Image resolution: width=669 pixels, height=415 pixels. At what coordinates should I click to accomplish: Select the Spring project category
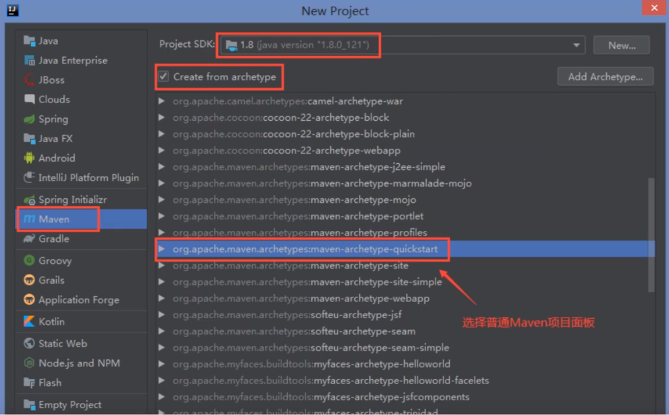(81, 119)
